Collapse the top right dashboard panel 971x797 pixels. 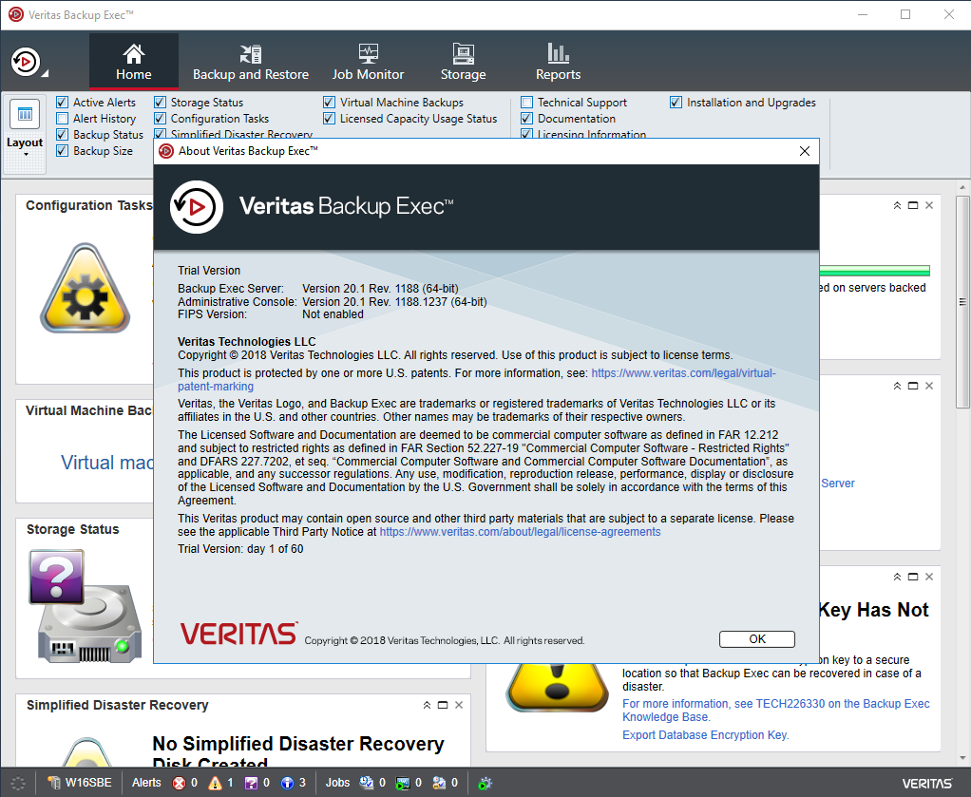coord(897,205)
